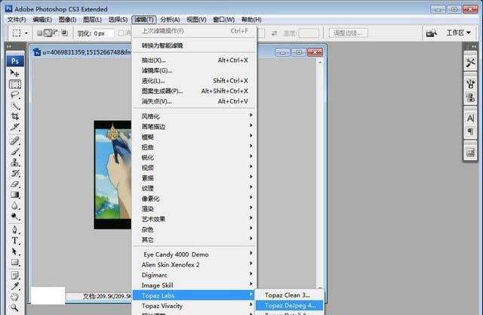Select the Eraser tool
This screenshot has height=315, width=483.
coord(14,184)
